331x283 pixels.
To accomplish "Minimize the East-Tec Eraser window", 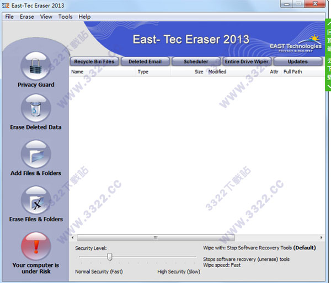I will click(x=286, y=4).
